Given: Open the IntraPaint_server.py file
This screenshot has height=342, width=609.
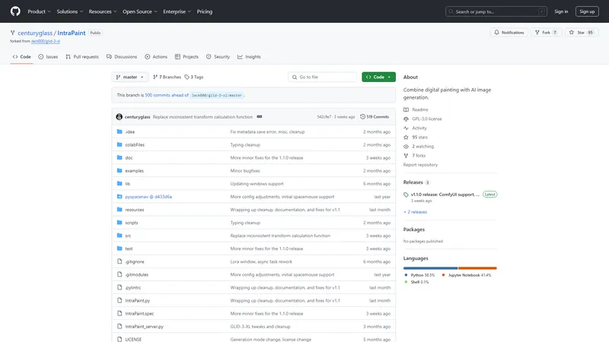Looking at the screenshot, I should (x=144, y=327).
